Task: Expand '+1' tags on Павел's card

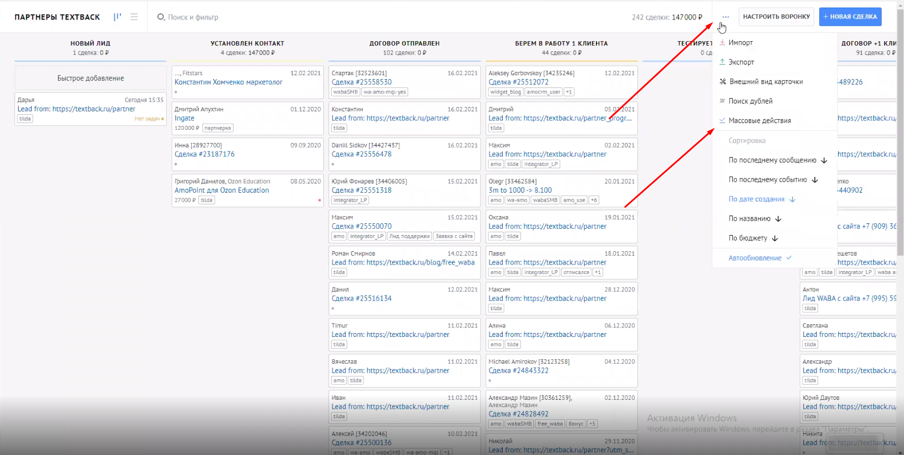Action: 597,272
